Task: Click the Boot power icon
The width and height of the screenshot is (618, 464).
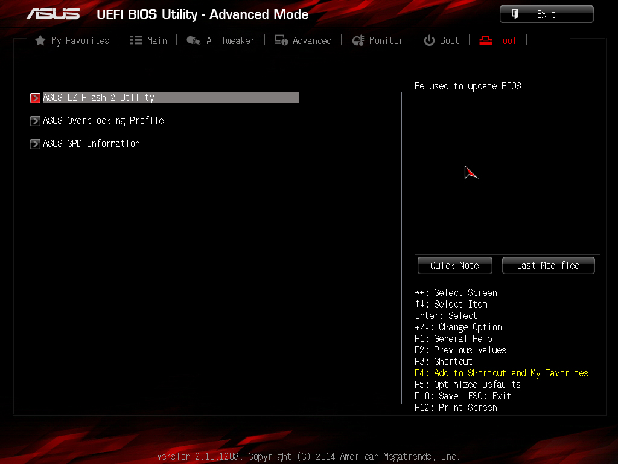Action: coord(429,40)
